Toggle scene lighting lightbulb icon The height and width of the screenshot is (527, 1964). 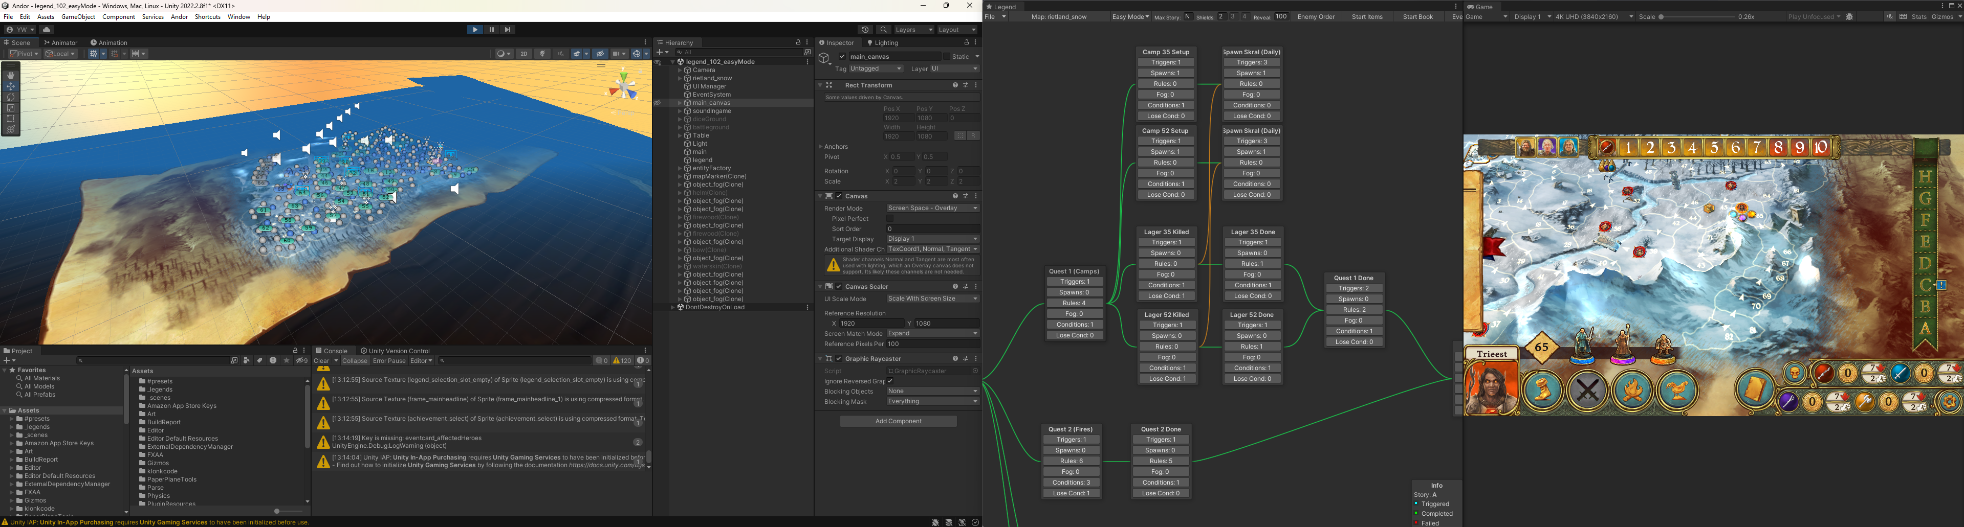542,54
